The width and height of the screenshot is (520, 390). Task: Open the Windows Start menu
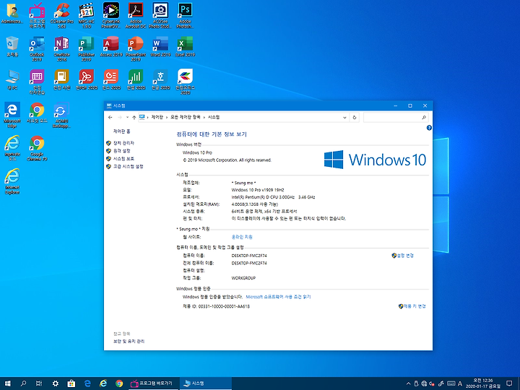8,383
